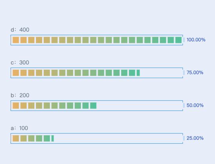The image size is (215, 164).
Task: Click the narrow final segment in bar a
Action: click(53, 138)
